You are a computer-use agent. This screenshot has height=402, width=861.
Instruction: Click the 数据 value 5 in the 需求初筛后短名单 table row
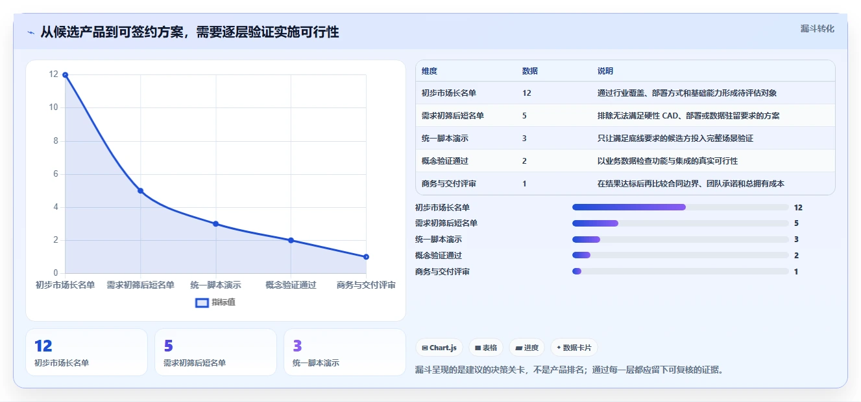click(x=524, y=116)
